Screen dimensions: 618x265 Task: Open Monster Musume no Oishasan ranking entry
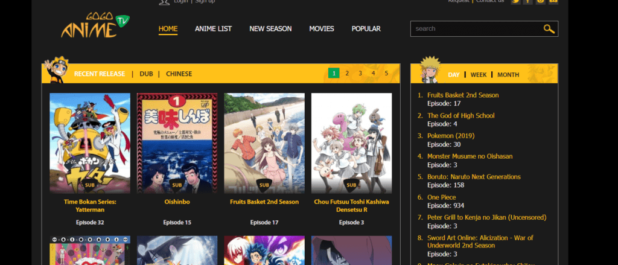coord(470,156)
